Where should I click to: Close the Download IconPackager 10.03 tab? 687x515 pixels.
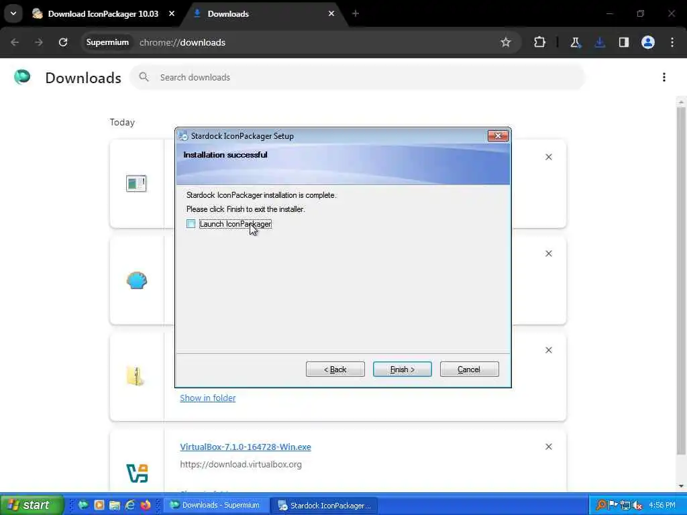click(172, 13)
